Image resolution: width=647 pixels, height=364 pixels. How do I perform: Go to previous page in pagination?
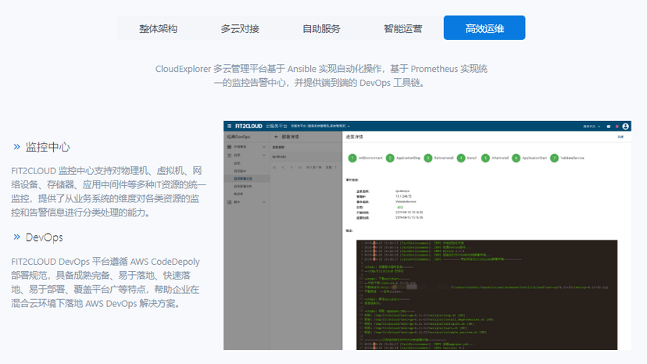283,168
